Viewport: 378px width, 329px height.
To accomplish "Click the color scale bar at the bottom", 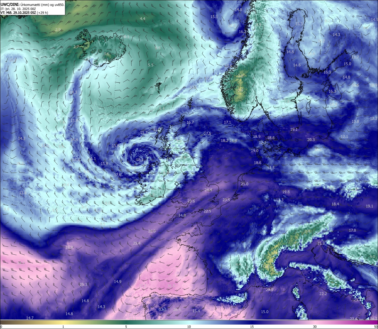I will point(189,322).
